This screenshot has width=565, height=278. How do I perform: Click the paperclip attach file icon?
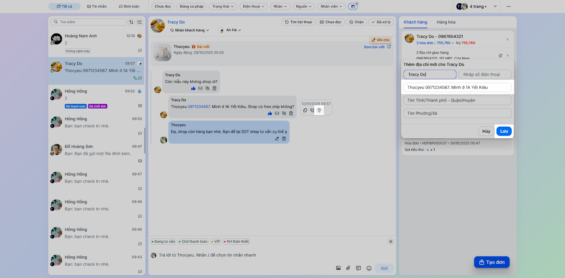click(348, 268)
